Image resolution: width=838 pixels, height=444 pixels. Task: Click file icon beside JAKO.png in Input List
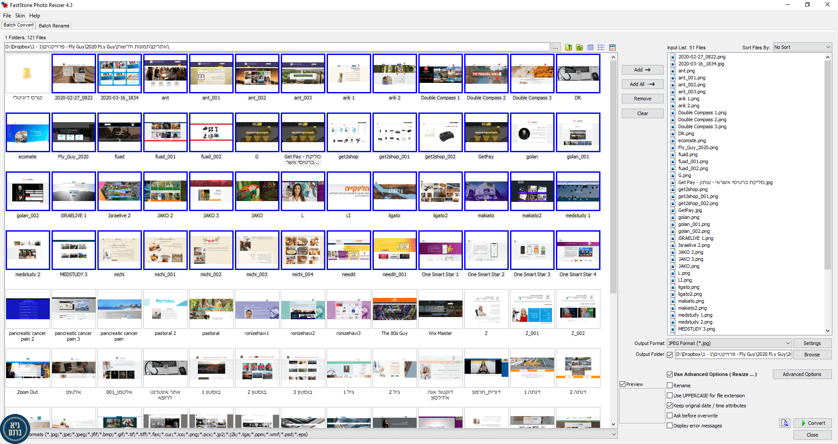(x=673, y=266)
